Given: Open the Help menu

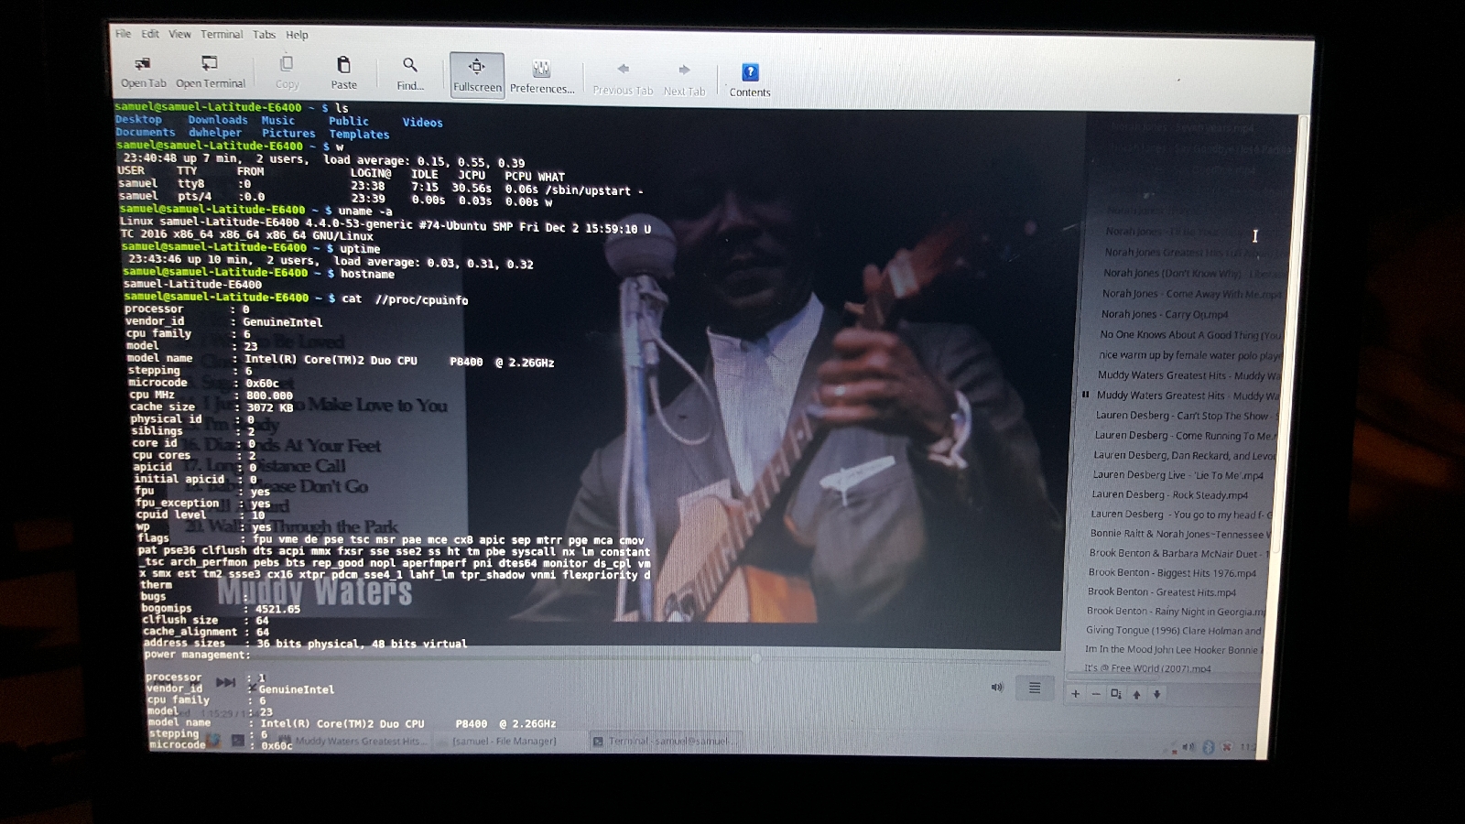Looking at the screenshot, I should pos(297,35).
